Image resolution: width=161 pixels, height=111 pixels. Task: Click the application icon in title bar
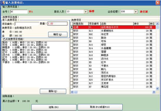(x=3, y=3)
